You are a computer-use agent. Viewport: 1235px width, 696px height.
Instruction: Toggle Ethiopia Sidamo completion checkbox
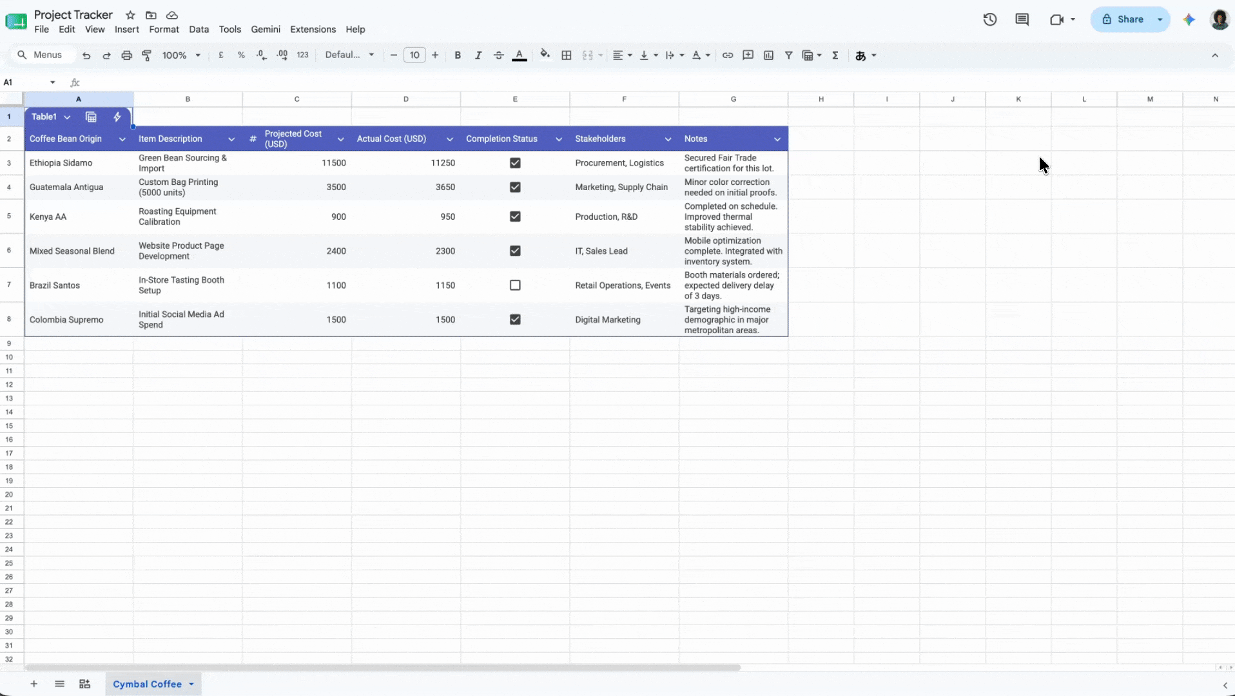click(x=515, y=163)
